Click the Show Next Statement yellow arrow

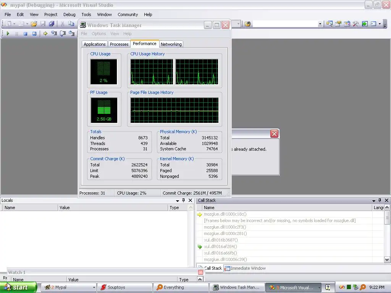click(x=45, y=34)
